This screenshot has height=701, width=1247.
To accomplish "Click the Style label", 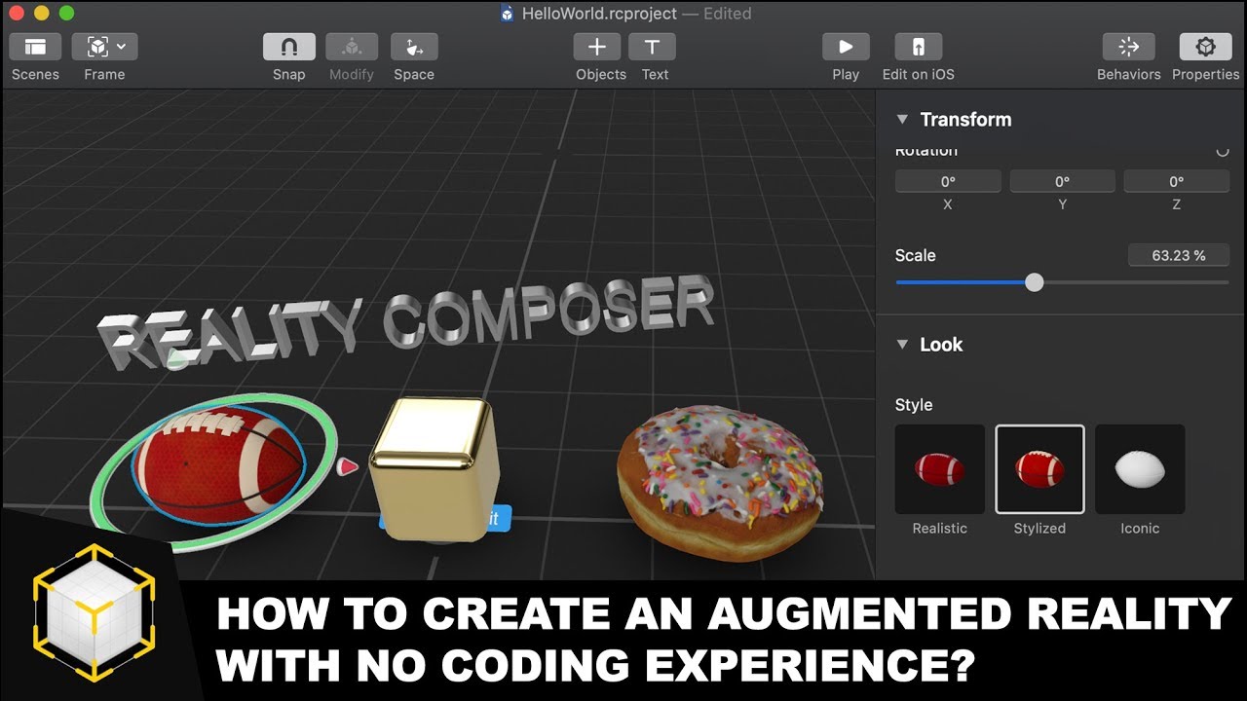I will pos(914,405).
